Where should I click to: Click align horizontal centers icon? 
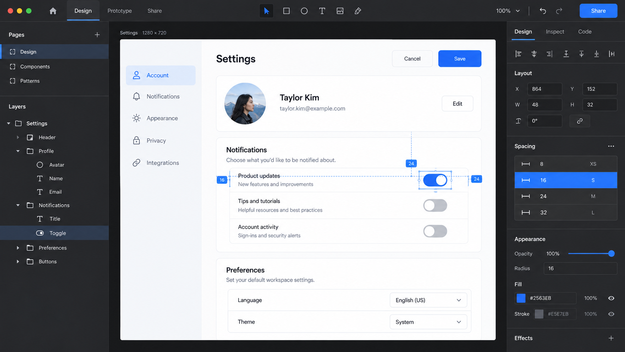click(x=534, y=54)
